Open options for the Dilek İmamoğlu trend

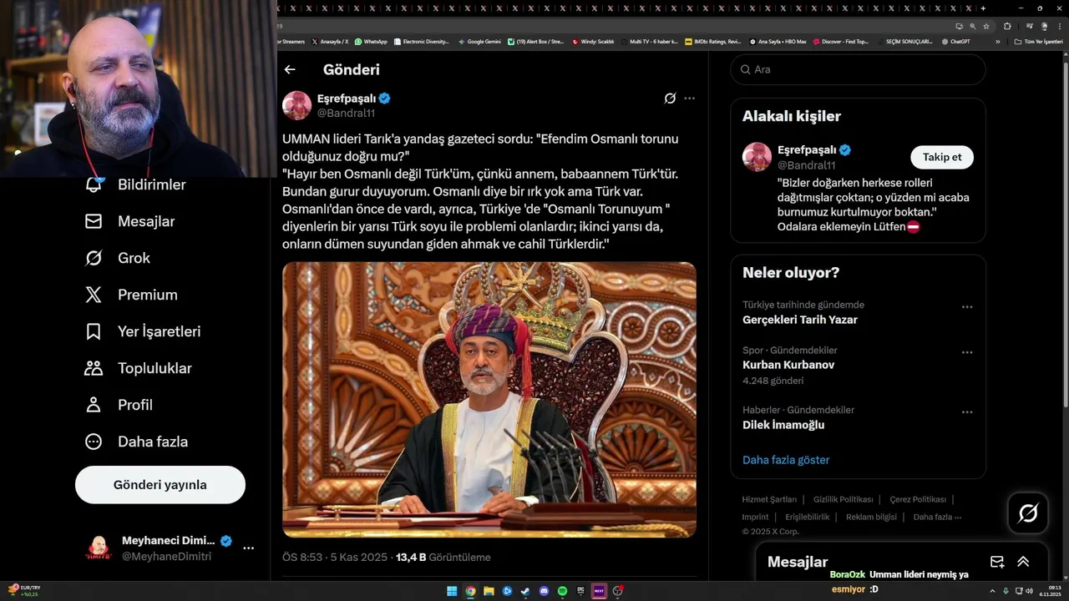pos(967,412)
